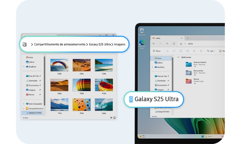Viewport: 241px width, 144px height.
Task: Open Música folder in Quick access
Action: coord(194,81)
